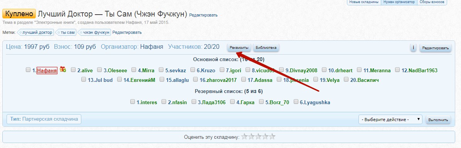Select the 16.zharova2017 checkbox
Viewport: 461px width, 148px height.
[x=195, y=80]
